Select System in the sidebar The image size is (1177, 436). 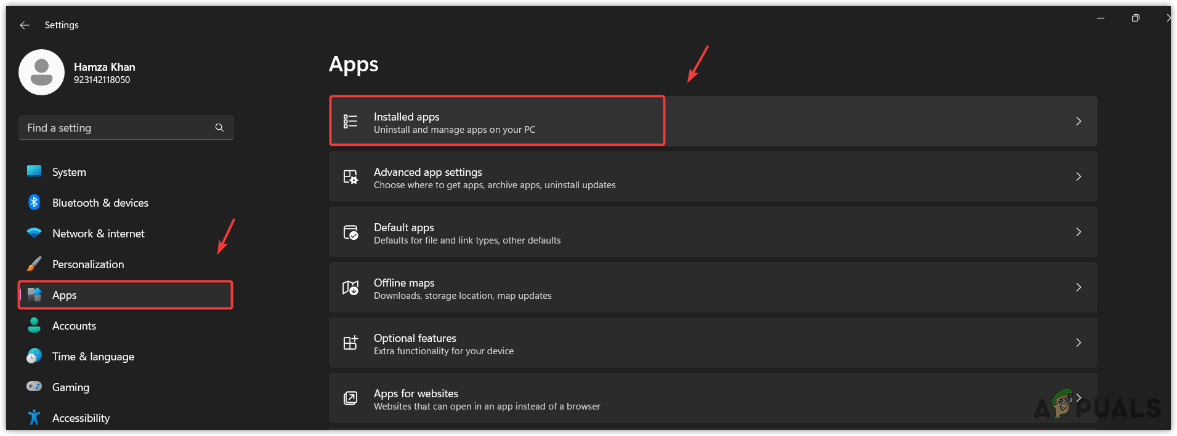coord(69,172)
